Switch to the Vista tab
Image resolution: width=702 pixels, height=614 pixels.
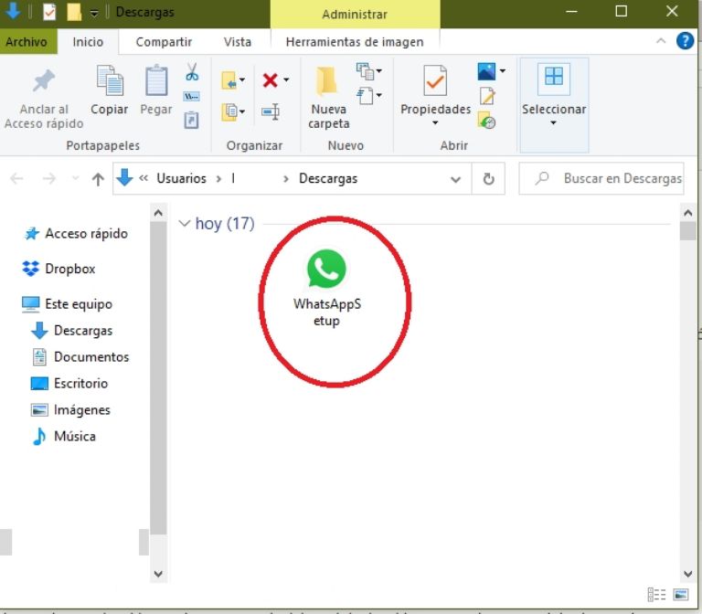click(238, 42)
